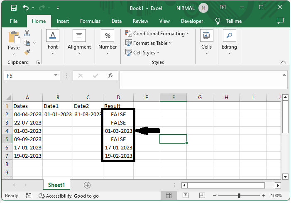Select the Sheet1 tab
Viewport: 291px width, 203px height.
56,185
